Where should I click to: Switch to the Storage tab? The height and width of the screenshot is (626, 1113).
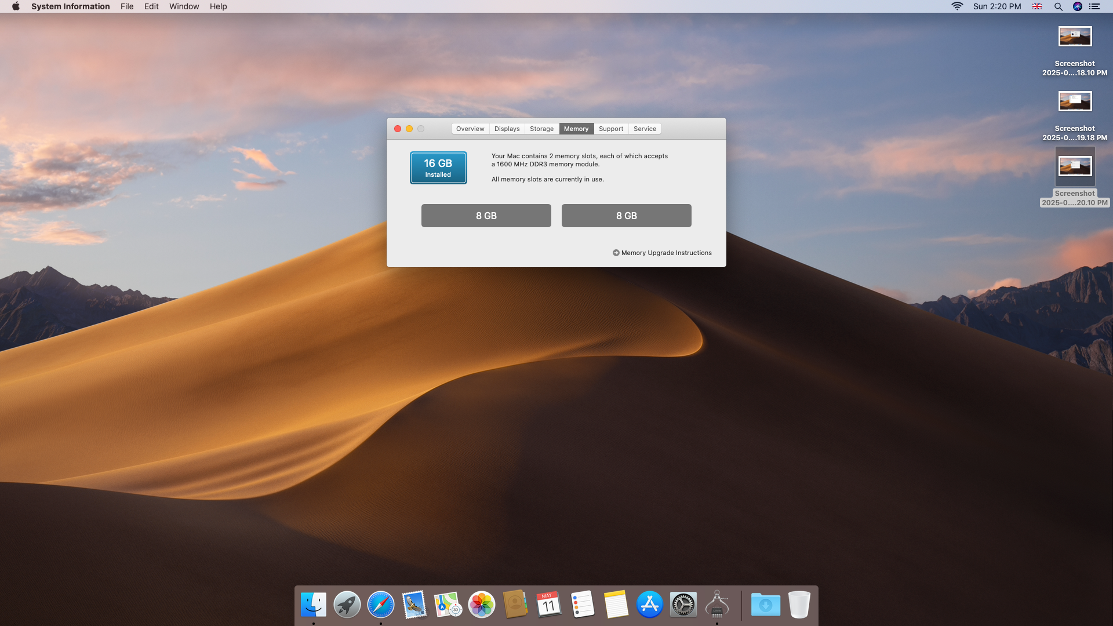[x=542, y=129]
